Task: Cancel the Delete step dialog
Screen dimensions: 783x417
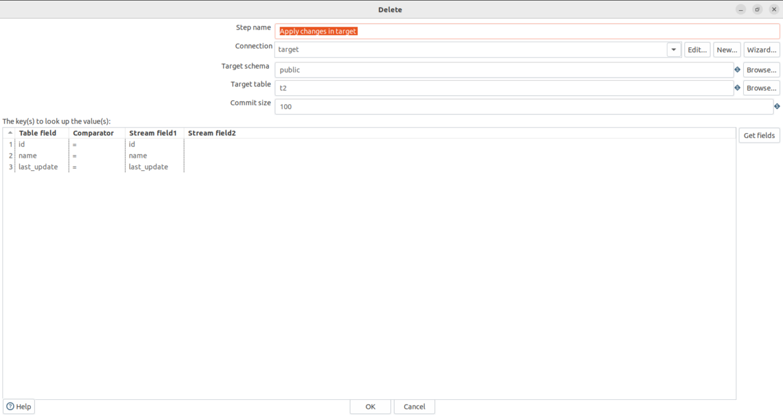Action: [x=414, y=406]
